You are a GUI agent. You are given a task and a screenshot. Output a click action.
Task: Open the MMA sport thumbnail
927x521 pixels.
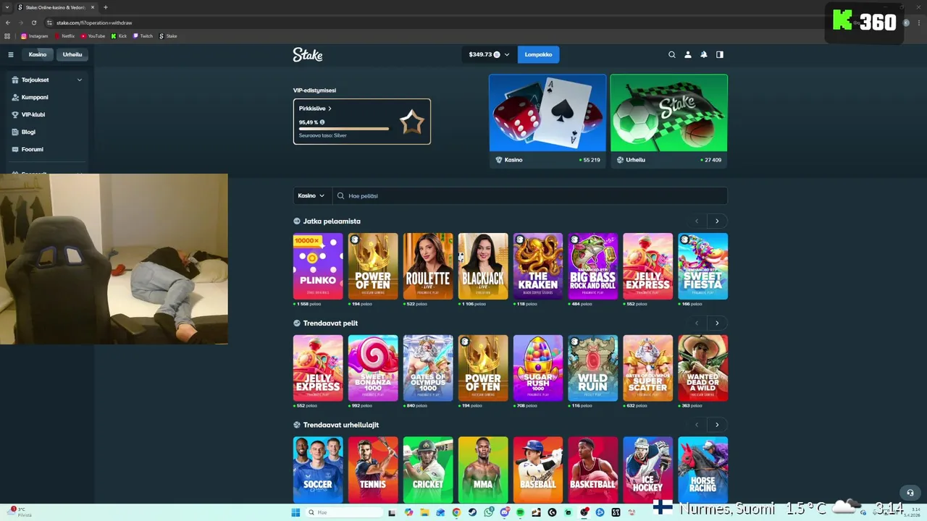(483, 470)
